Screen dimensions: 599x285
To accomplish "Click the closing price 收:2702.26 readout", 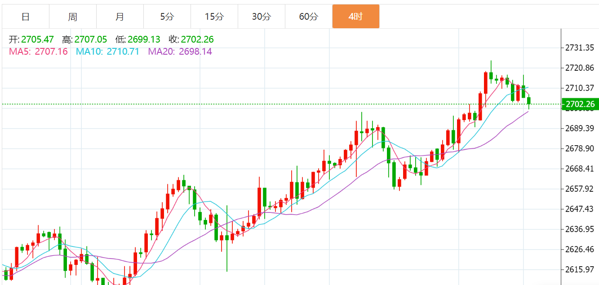I will click(x=191, y=39).
